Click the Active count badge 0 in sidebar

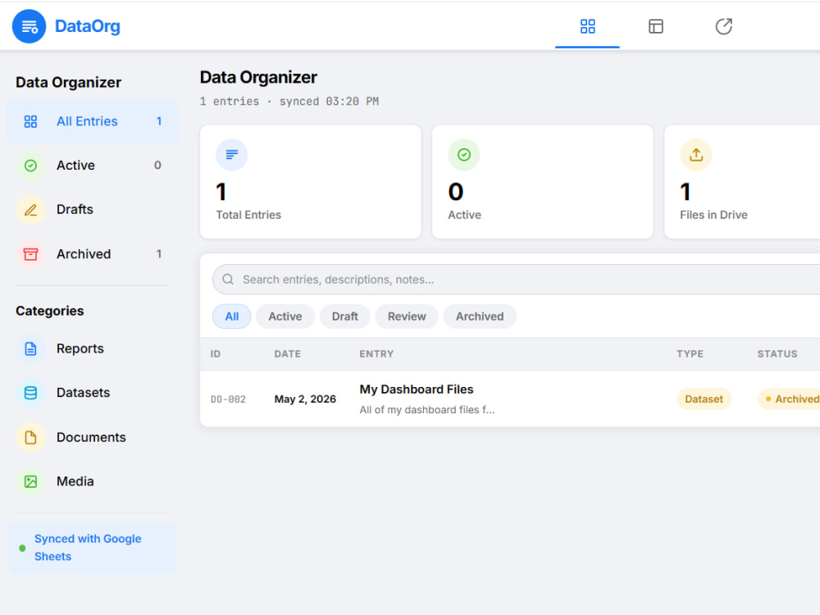pos(157,166)
